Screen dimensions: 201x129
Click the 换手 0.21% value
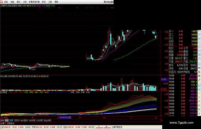180,65
